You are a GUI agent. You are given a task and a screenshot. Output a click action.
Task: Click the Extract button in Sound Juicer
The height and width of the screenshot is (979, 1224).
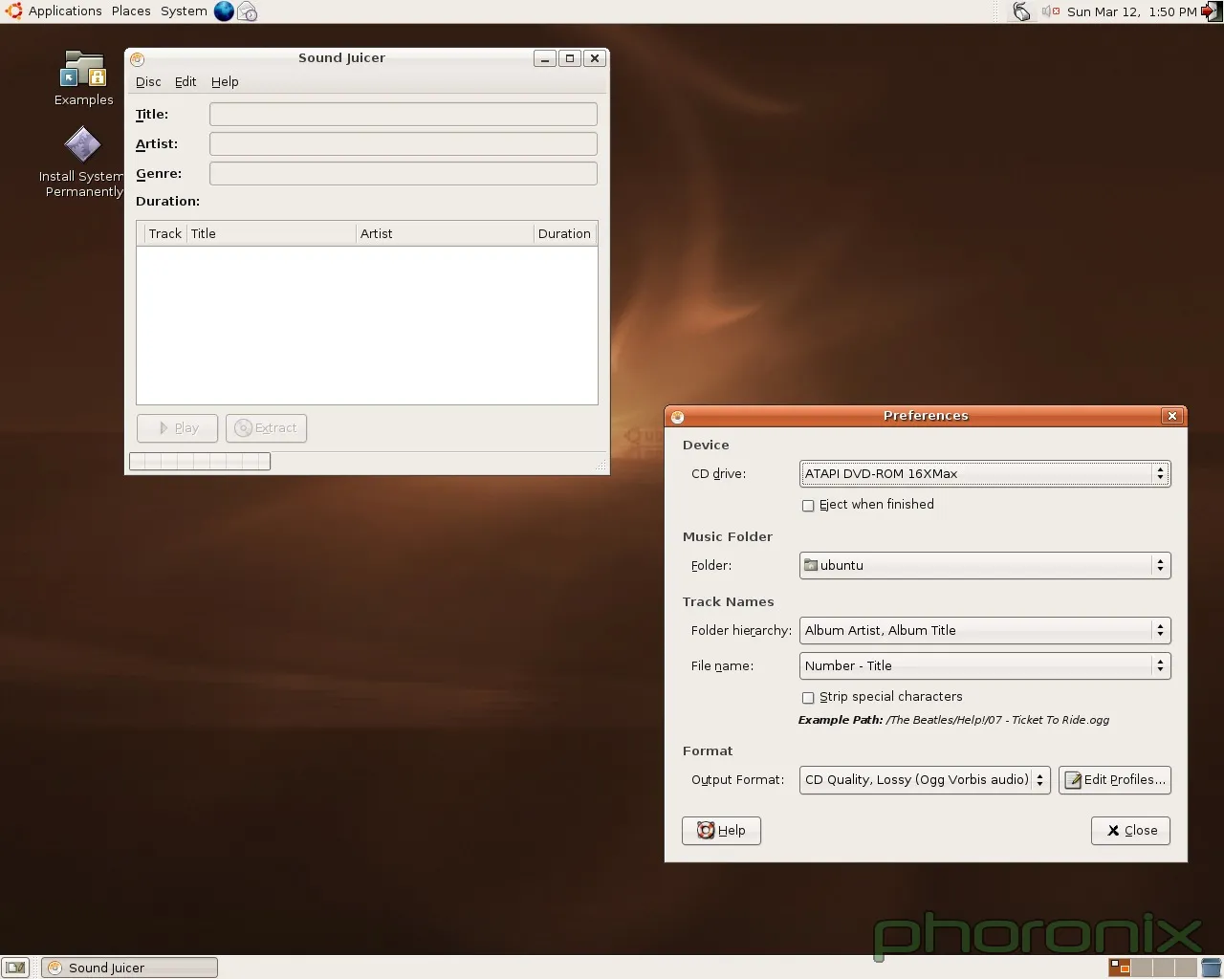[x=266, y=428]
